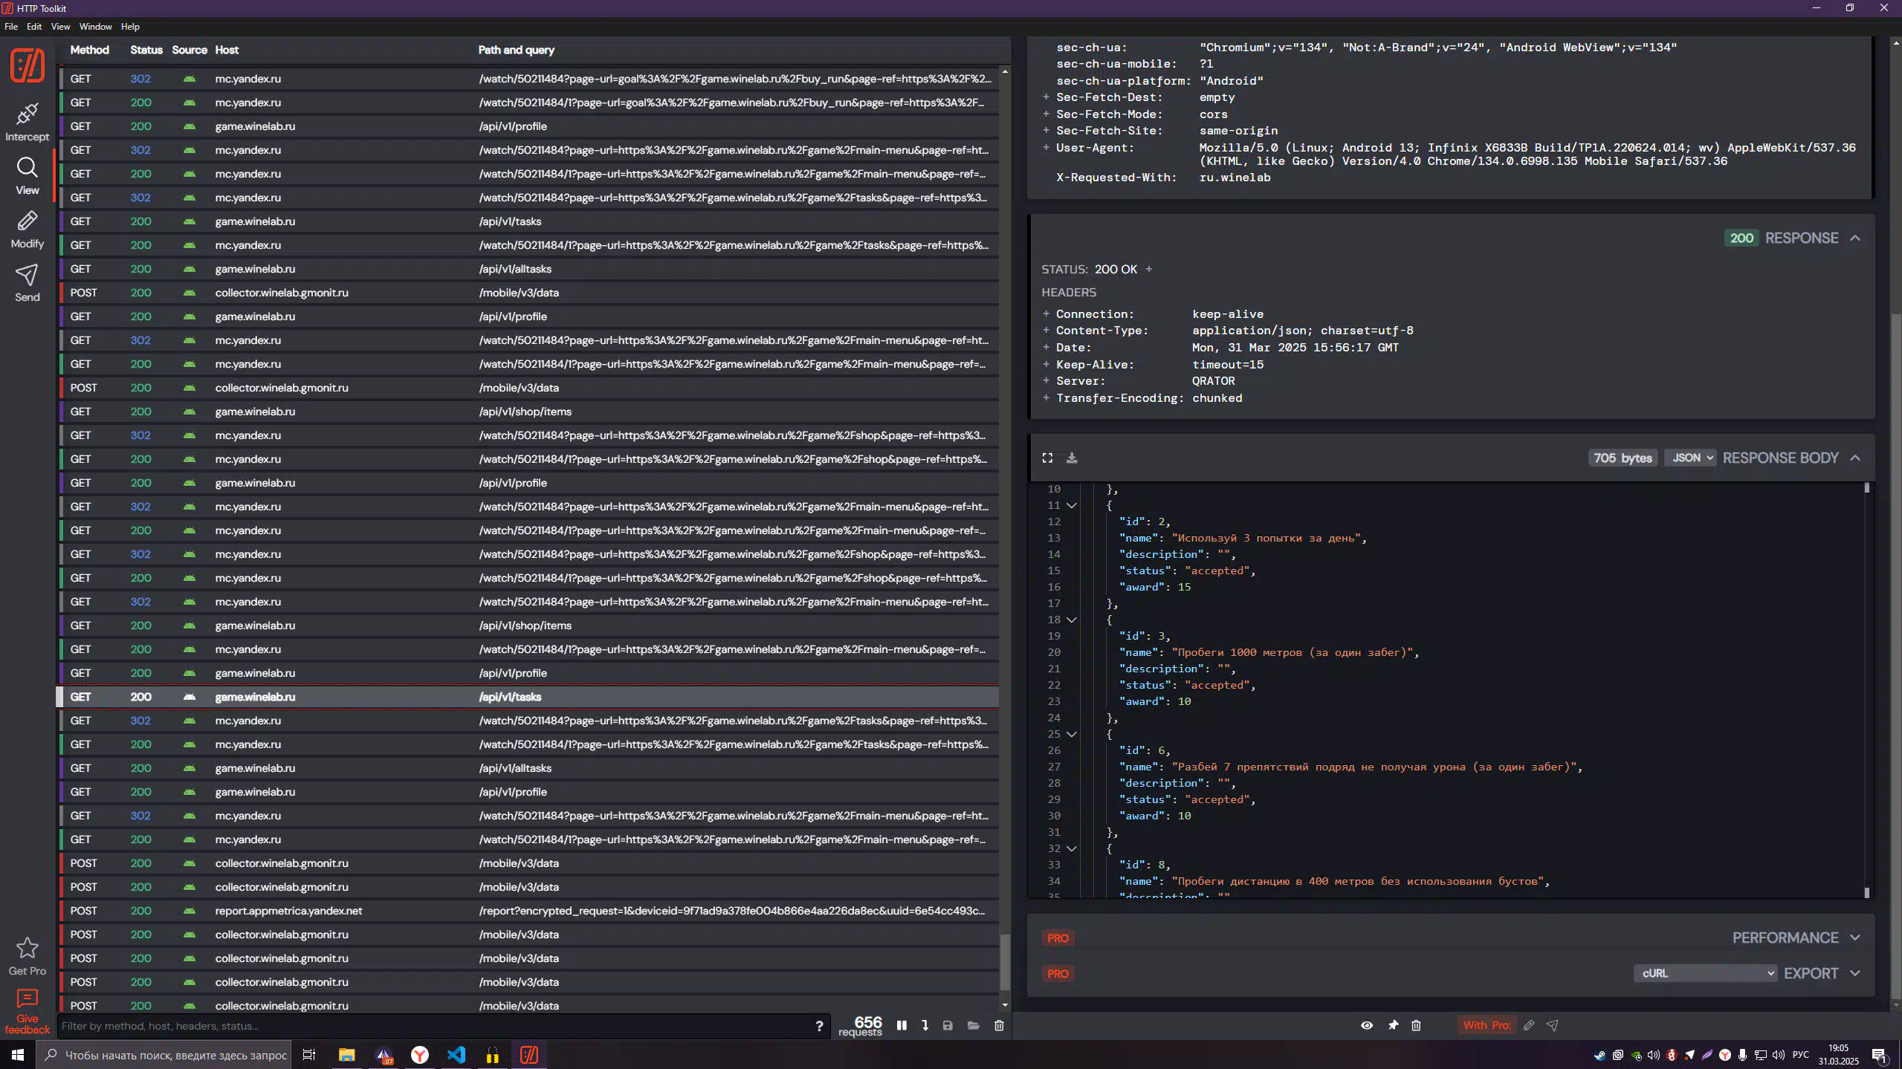Open the Modify page in sidebar
The height and width of the screenshot is (1069, 1902).
[27, 230]
